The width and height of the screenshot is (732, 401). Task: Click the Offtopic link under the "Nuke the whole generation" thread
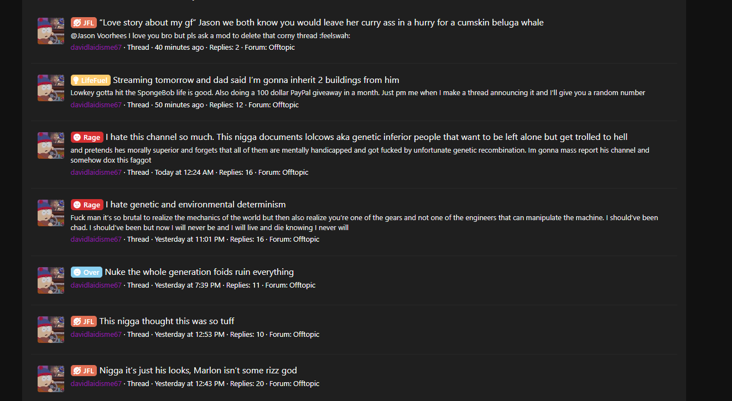(302, 285)
